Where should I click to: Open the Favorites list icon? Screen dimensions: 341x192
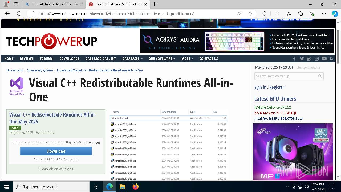click(289, 14)
